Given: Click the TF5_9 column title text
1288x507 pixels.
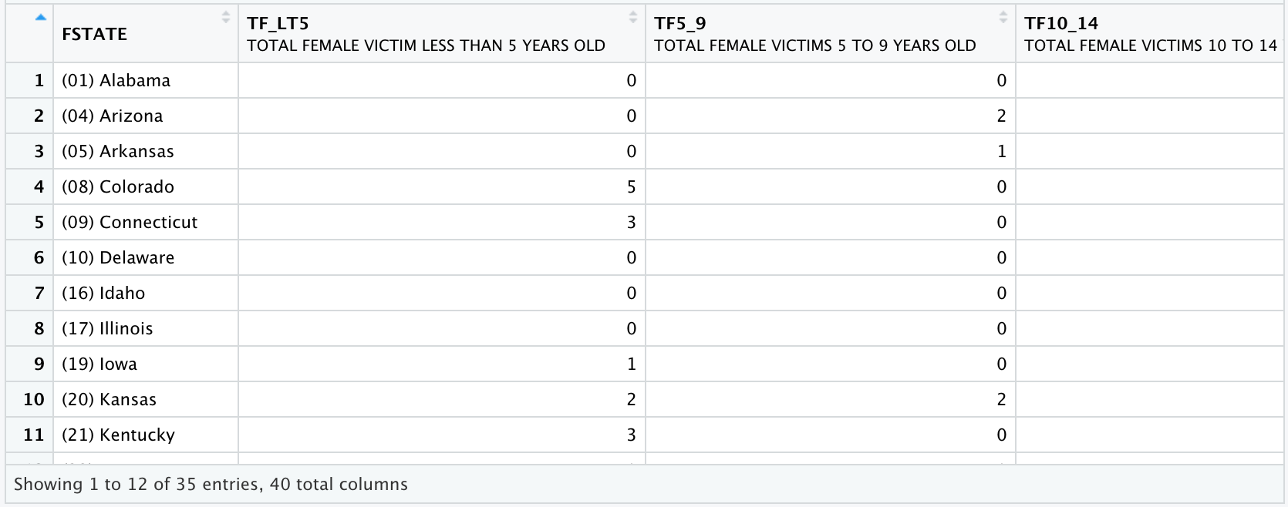Looking at the screenshot, I should point(679,24).
